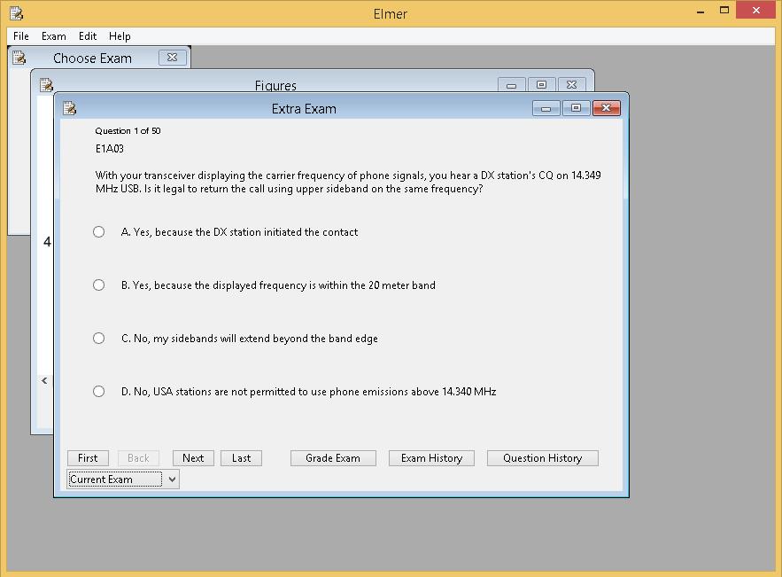
Task: Collapse the Figures panel with the left chevron
Action: coord(44,379)
